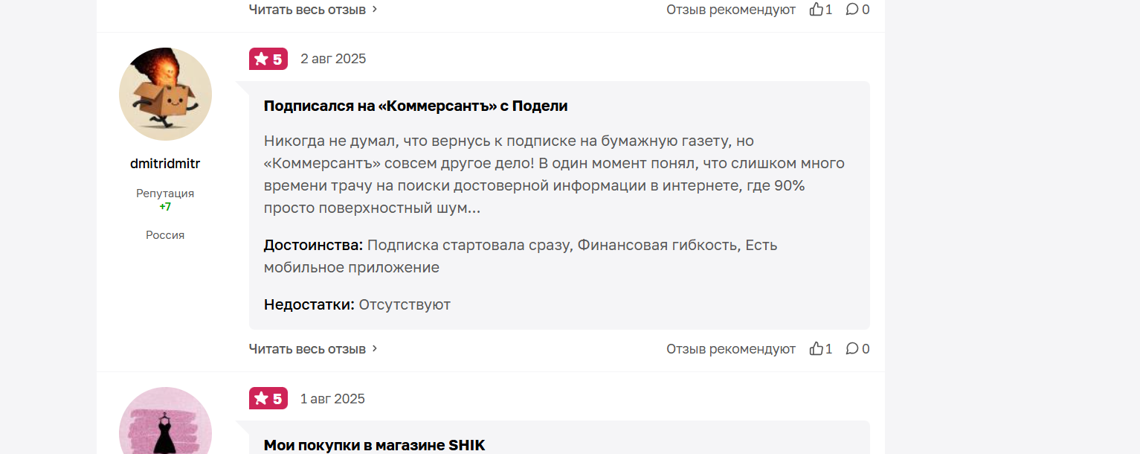Open review title «Подписался на «Коммерсантъ» с Подели»
This screenshot has height=454, width=1140.
tap(416, 106)
